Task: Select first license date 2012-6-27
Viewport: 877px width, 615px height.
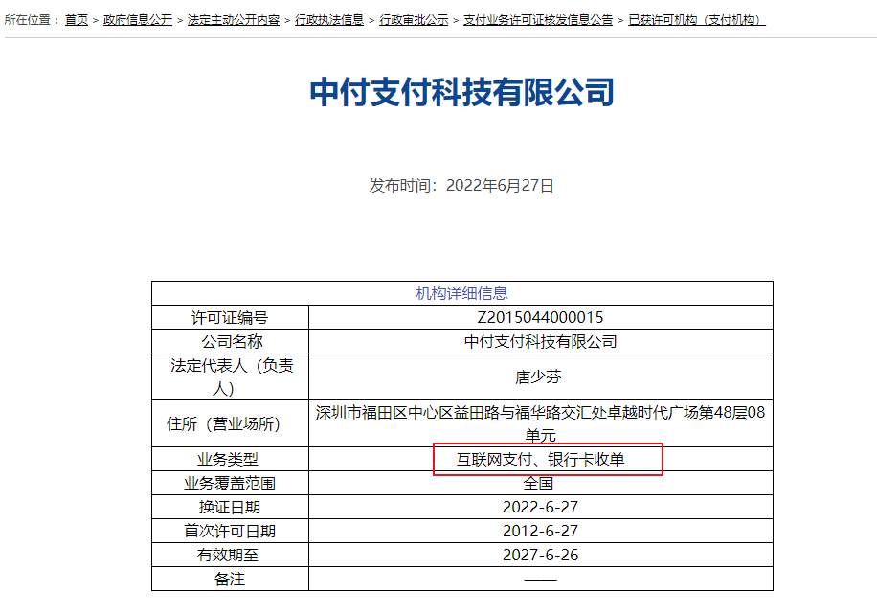Action: pos(540,531)
